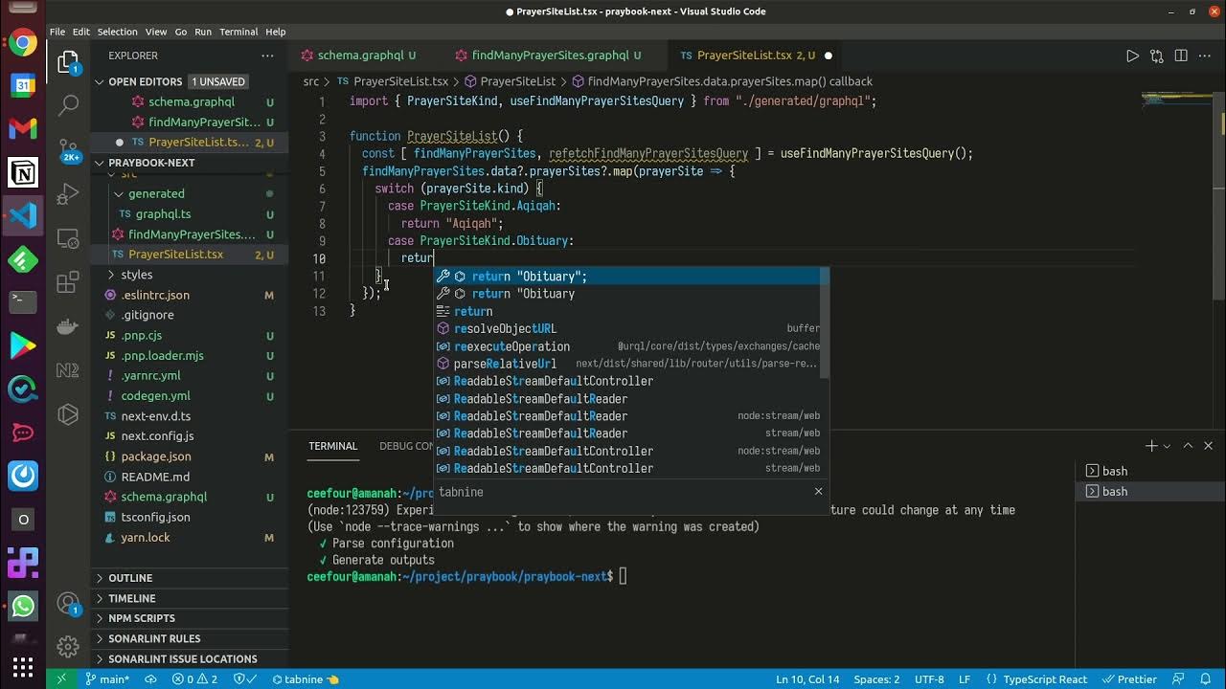Open Google Chrome from the dock
Image resolution: width=1226 pixels, height=689 pixels.
tap(23, 43)
